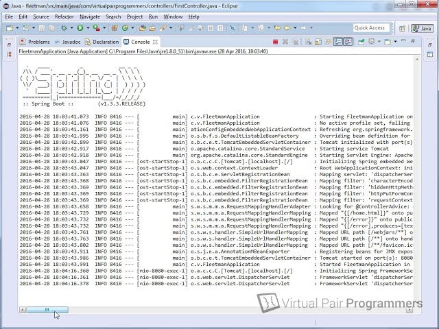Click the hierarchy icon in left sidebar
The height and width of the screenshot is (329, 439).
coord(9,54)
